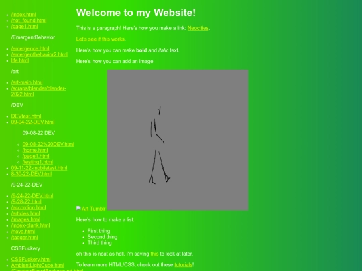
Task: Click the /EmergentBehavior folder label
Action: point(33,37)
